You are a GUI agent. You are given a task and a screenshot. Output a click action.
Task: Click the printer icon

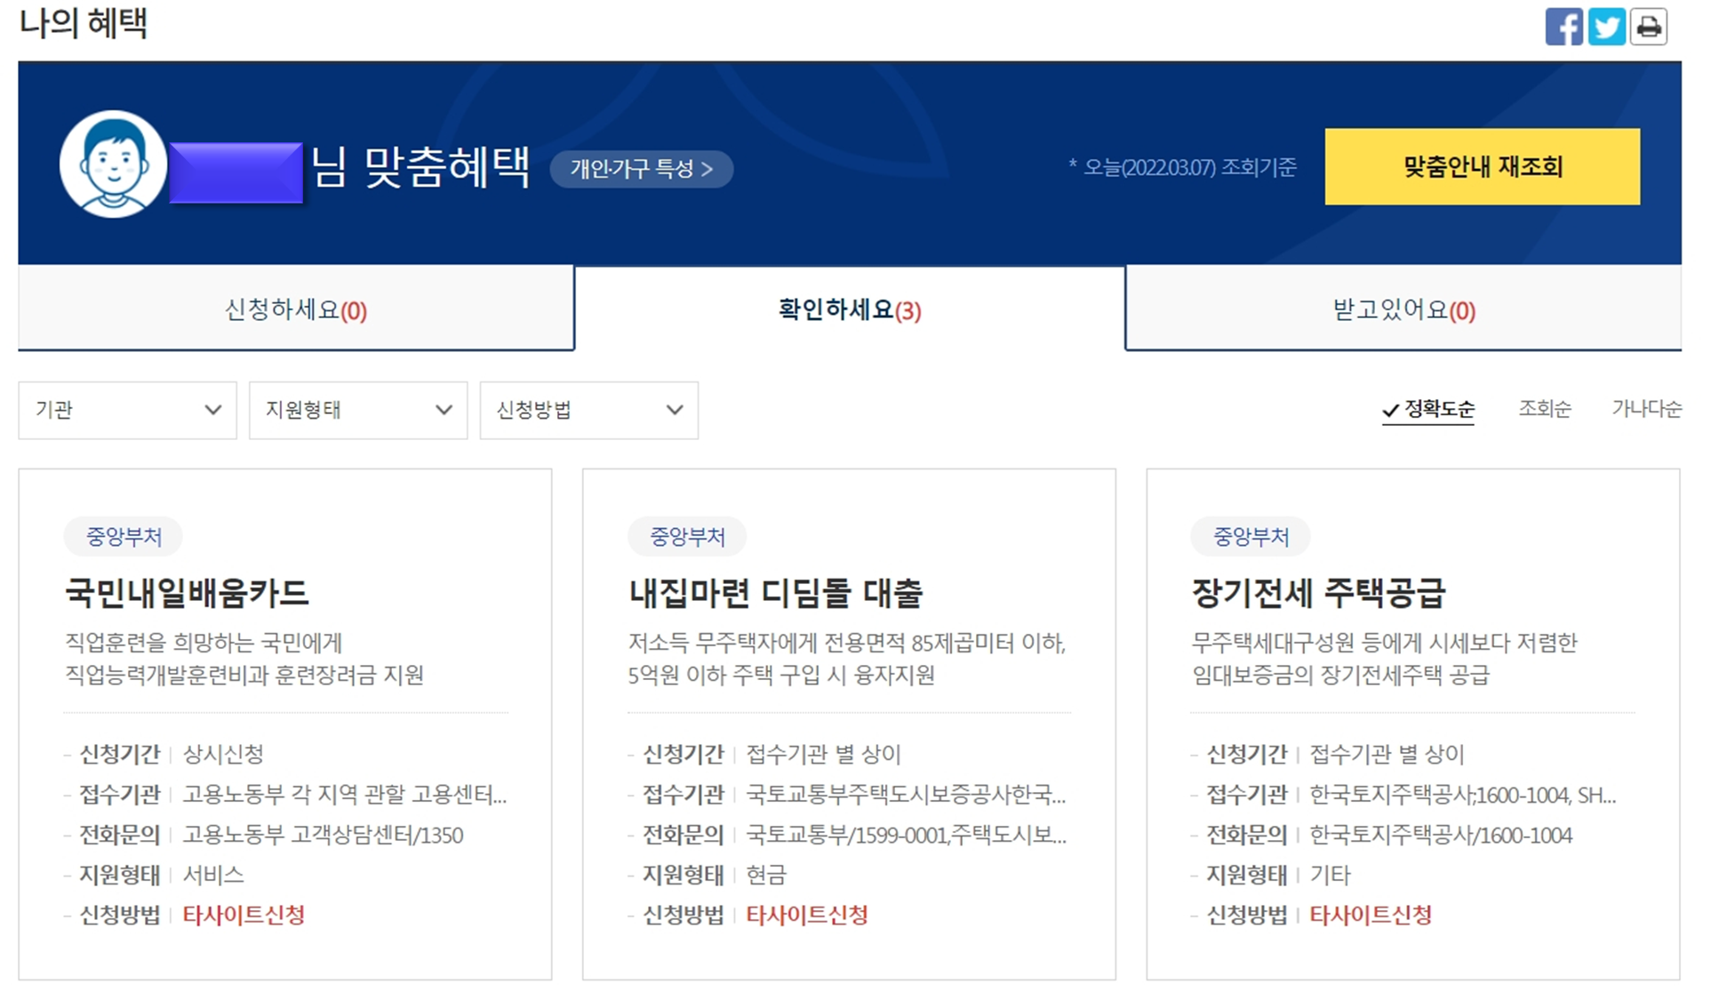click(1649, 27)
